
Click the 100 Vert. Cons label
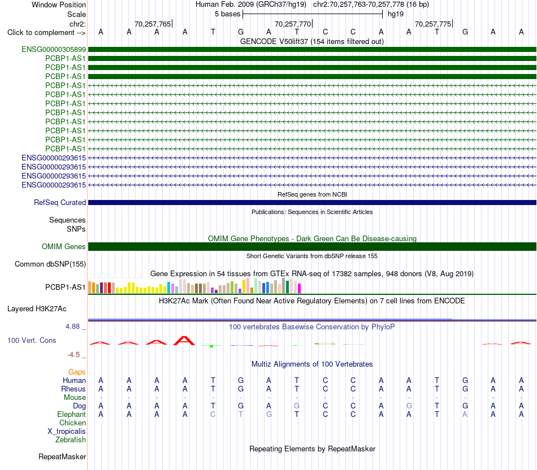click(32, 340)
